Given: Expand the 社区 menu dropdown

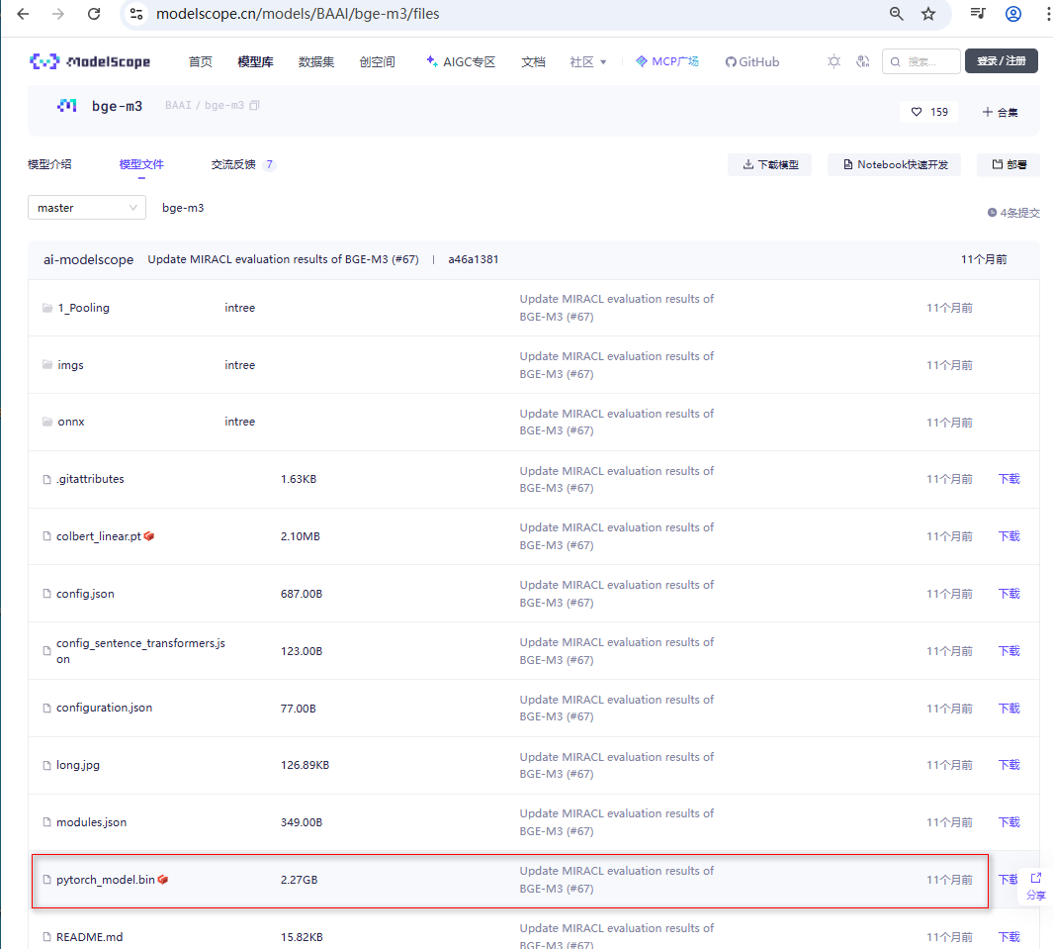Looking at the screenshot, I should pyautogui.click(x=588, y=61).
